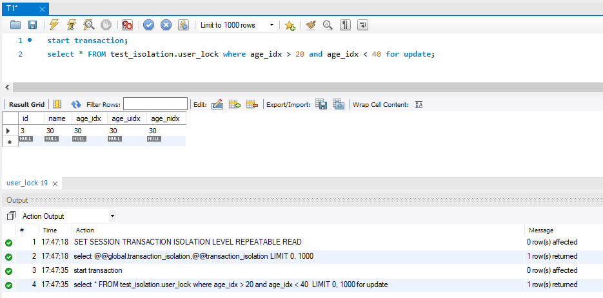Focus the Filter Rows input field
The width and height of the screenshot is (603, 298).
click(x=155, y=104)
